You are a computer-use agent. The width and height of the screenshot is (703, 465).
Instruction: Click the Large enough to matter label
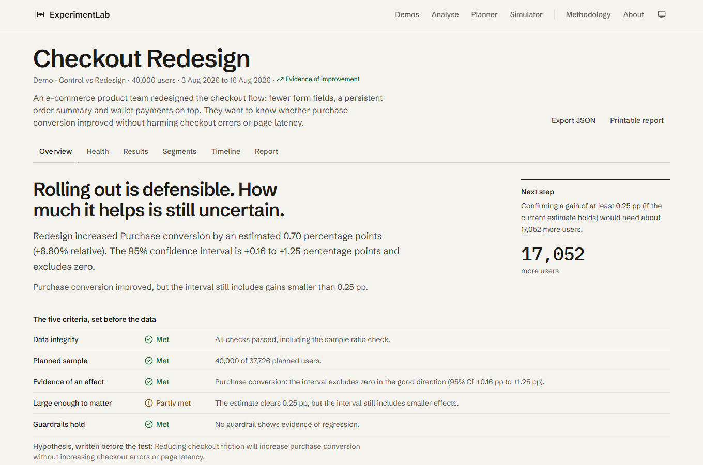tap(72, 403)
